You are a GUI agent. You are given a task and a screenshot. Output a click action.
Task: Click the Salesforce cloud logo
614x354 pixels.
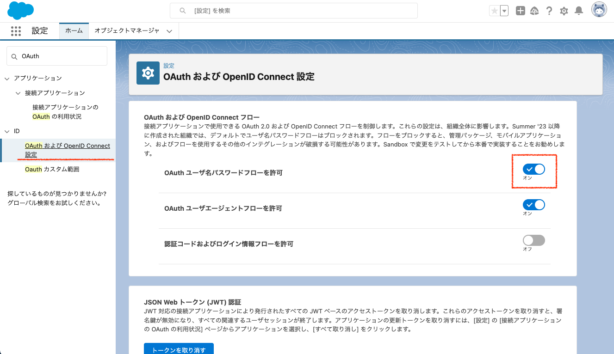pyautogui.click(x=20, y=10)
